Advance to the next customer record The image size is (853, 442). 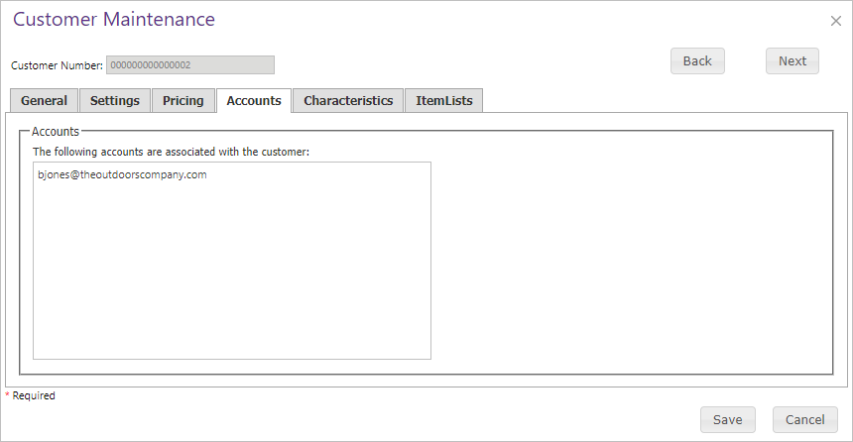(792, 60)
